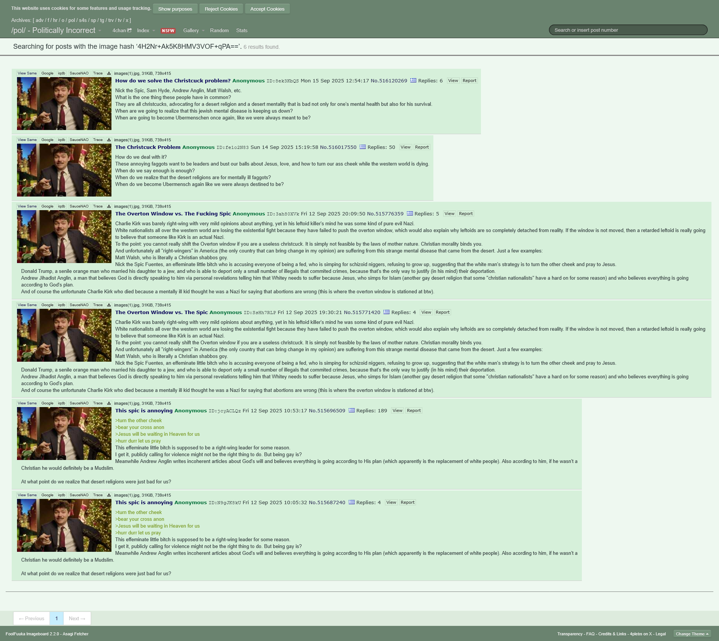Download image for post No.515687240
Viewport: 719px width, 641px height.
[x=109, y=495]
